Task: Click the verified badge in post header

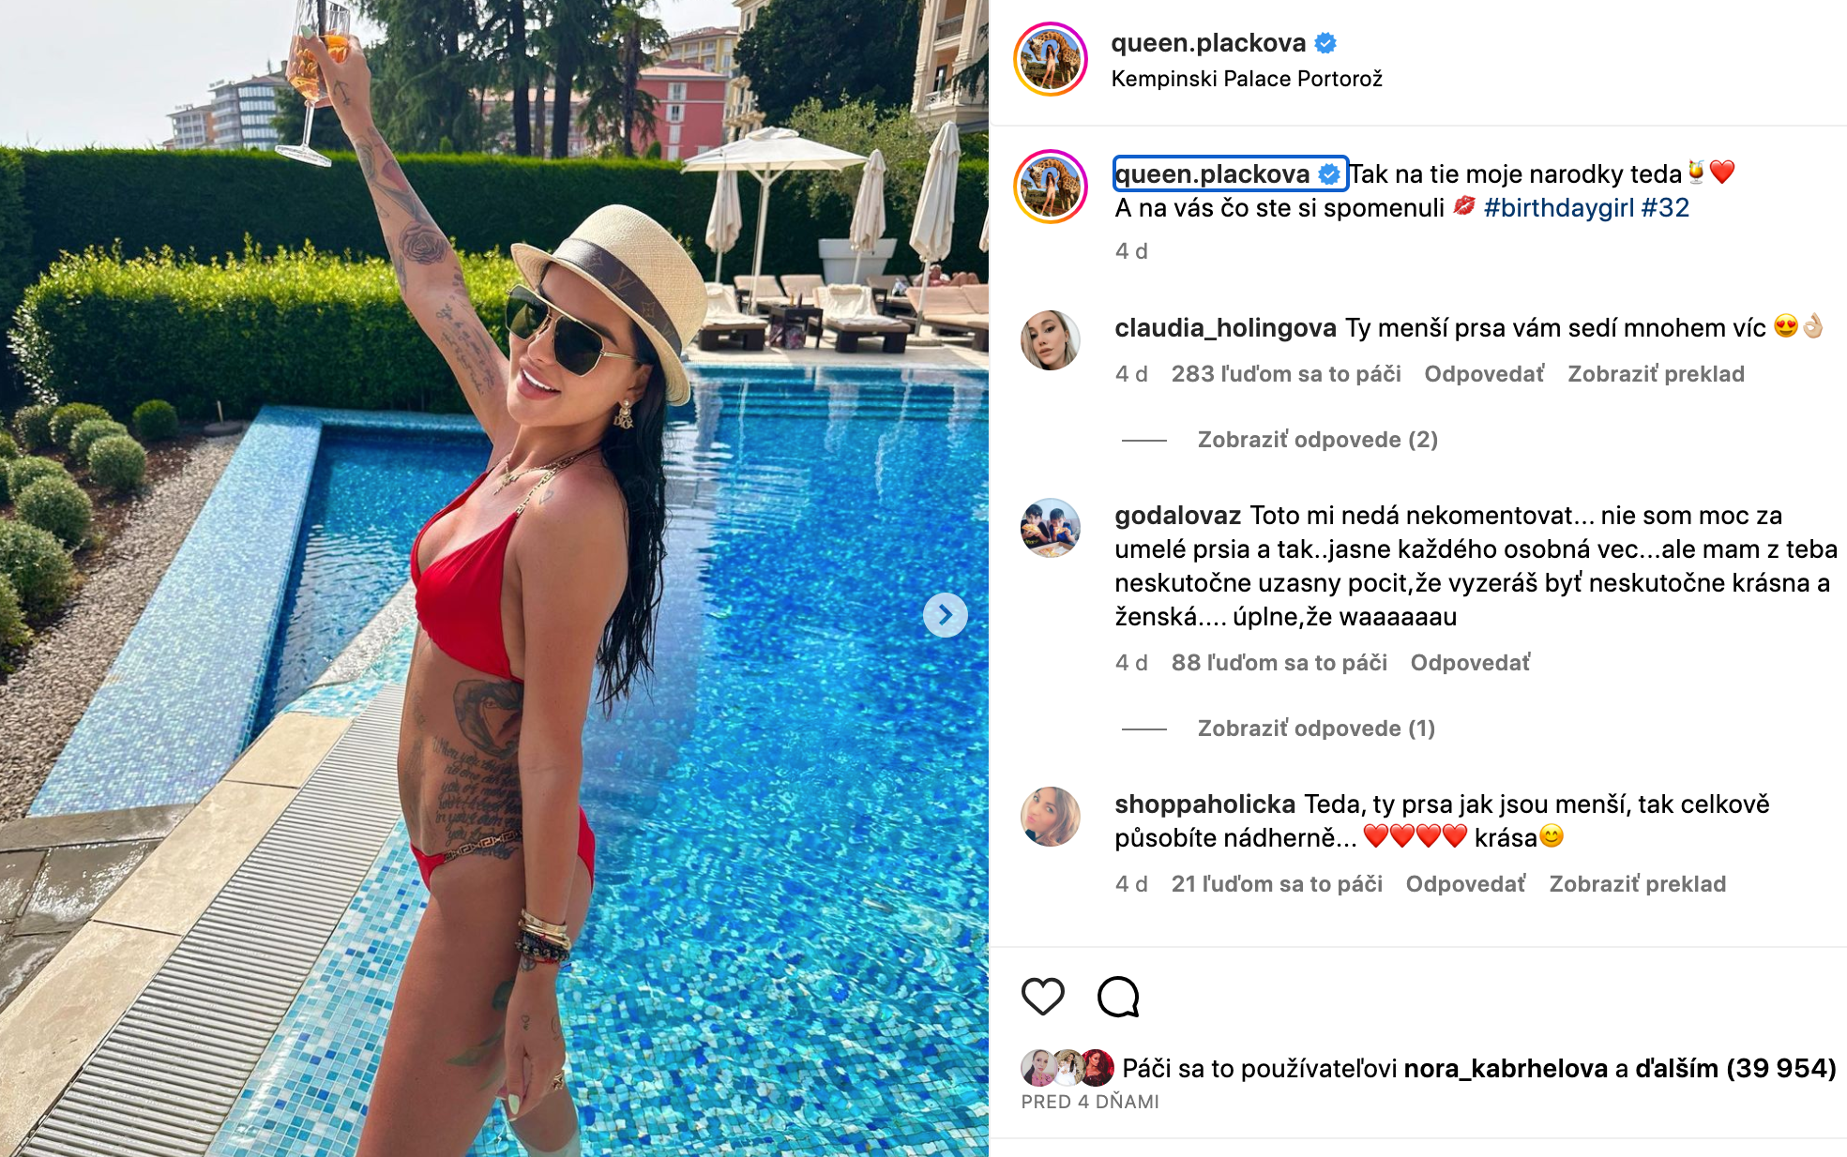Action: point(1325,43)
